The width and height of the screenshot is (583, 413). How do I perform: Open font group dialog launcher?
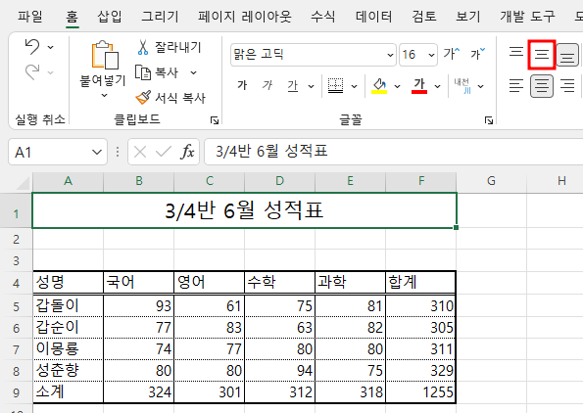tap(489, 120)
